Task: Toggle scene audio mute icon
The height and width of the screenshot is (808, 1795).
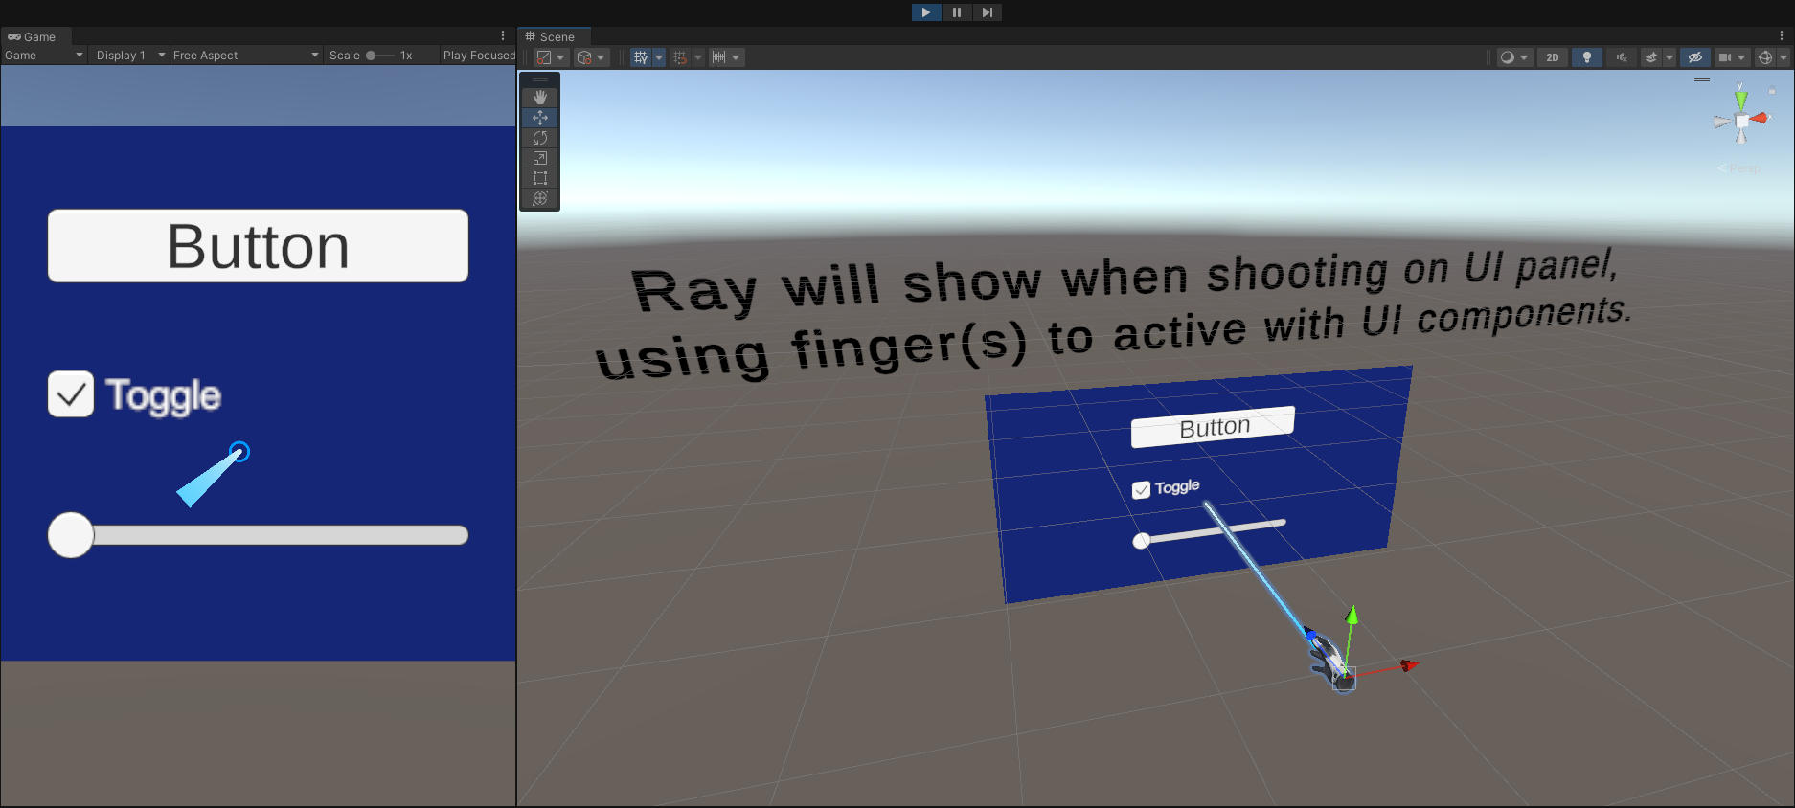Action: tap(1622, 57)
